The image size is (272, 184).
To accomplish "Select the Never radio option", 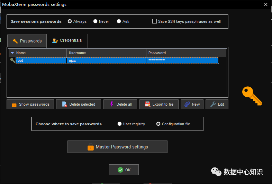I will pyautogui.click(x=95, y=21).
